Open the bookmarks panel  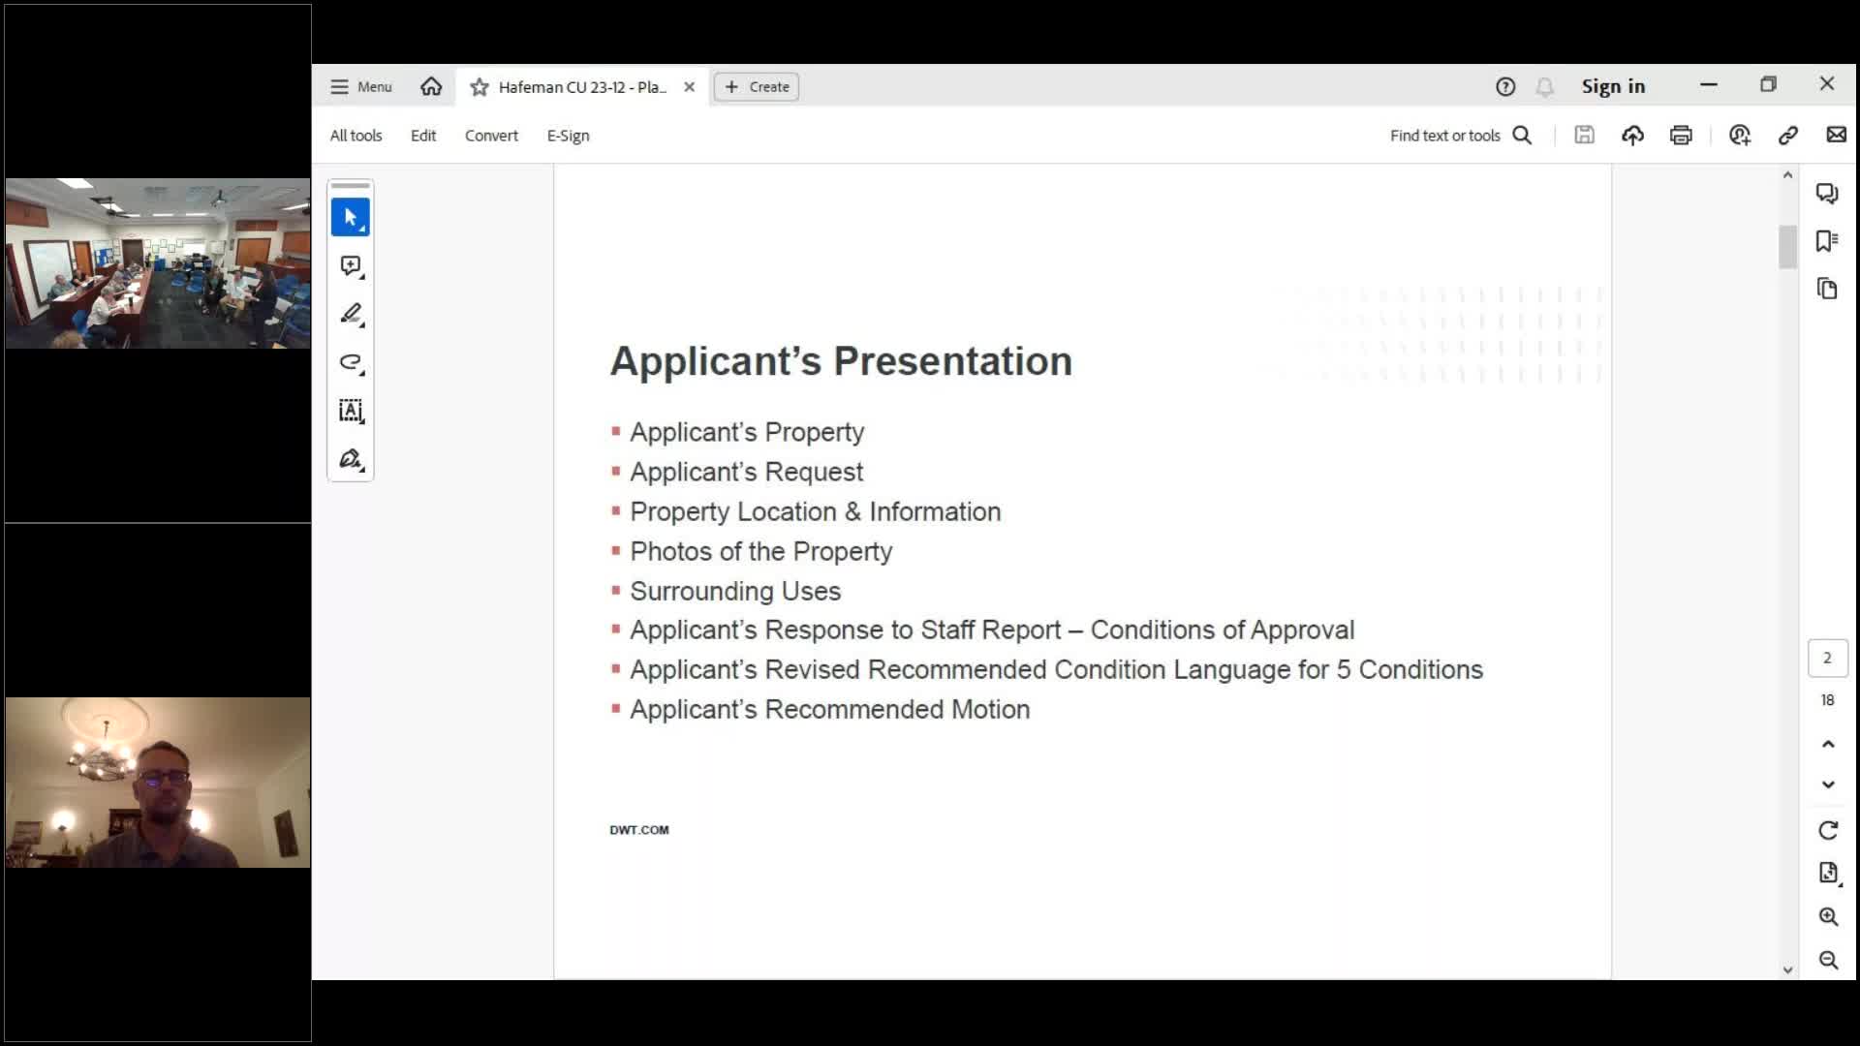pos(1827,241)
